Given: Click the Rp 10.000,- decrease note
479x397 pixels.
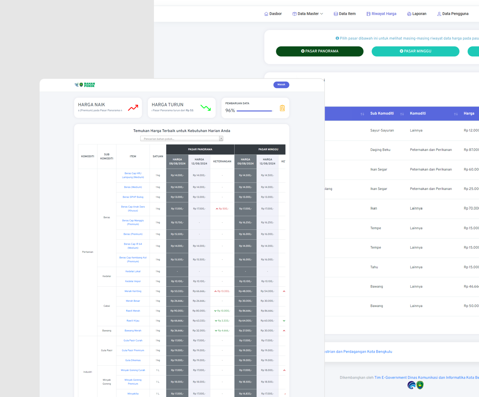Looking at the screenshot, I should pyautogui.click(x=222, y=311).
